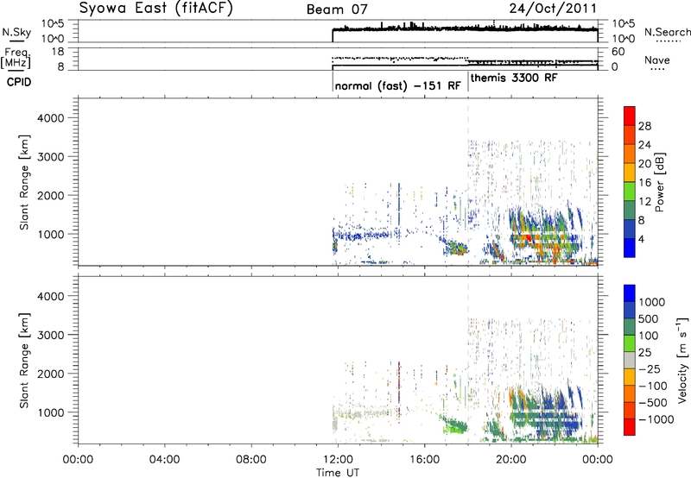Click the "16:00" time axis tick label
691x478 pixels.
click(x=424, y=460)
